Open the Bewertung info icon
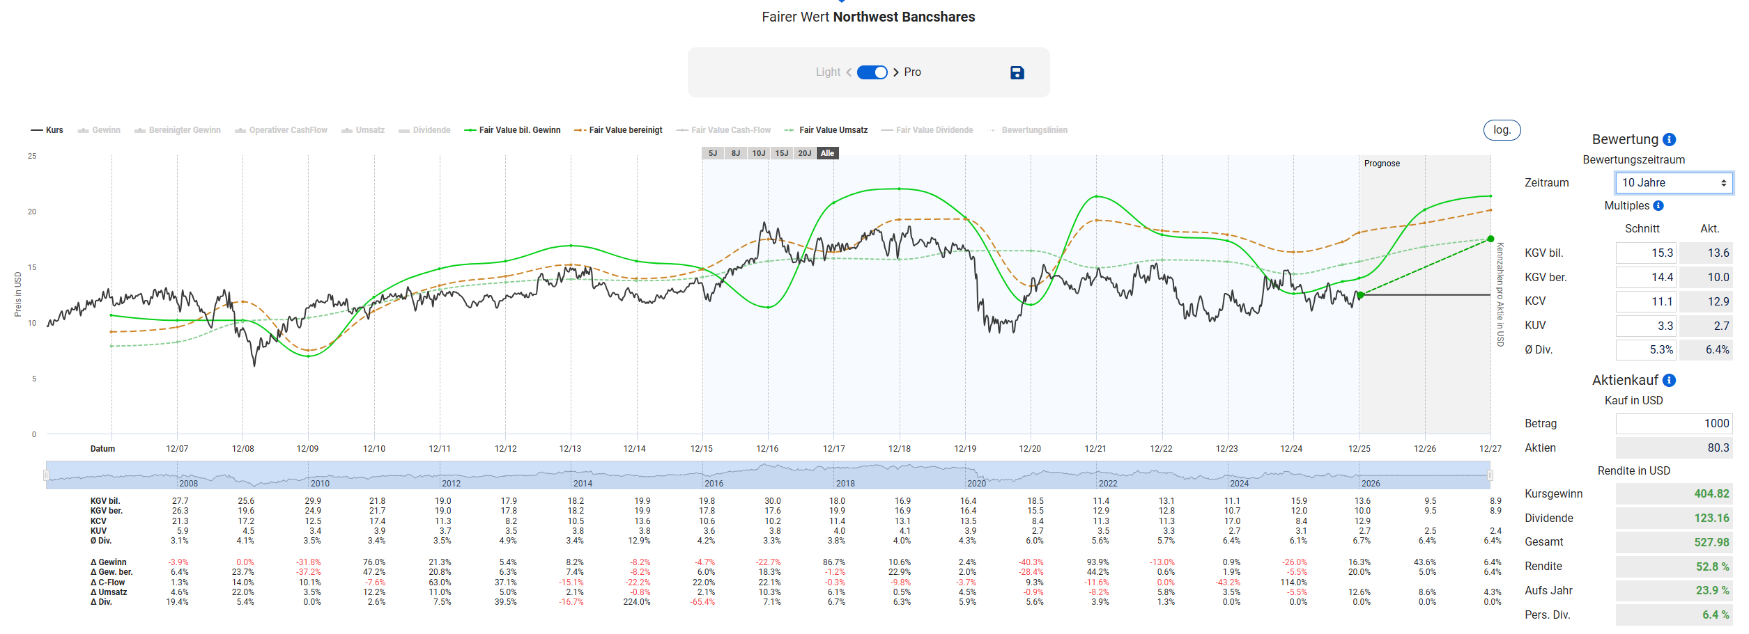1749x634 pixels. point(1670,140)
